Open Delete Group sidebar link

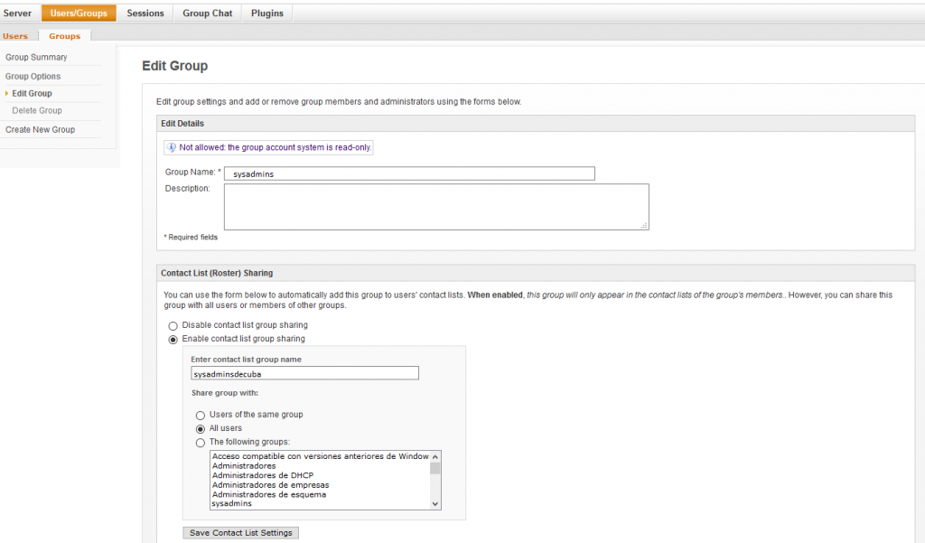click(x=37, y=110)
